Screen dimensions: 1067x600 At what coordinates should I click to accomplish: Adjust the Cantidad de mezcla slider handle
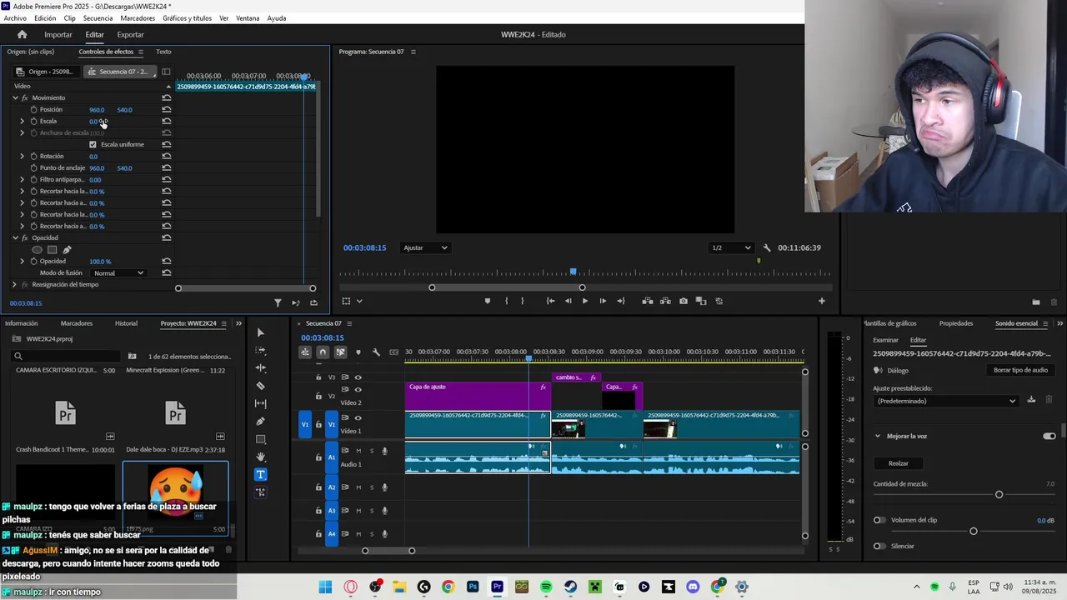[999, 495]
